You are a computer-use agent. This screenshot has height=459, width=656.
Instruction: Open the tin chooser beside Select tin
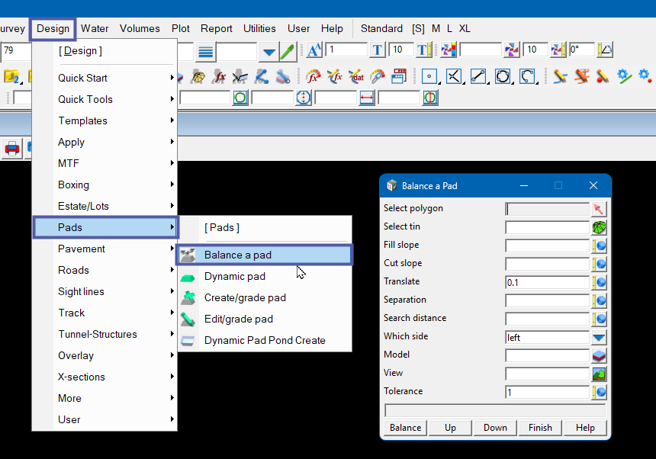[x=599, y=227]
